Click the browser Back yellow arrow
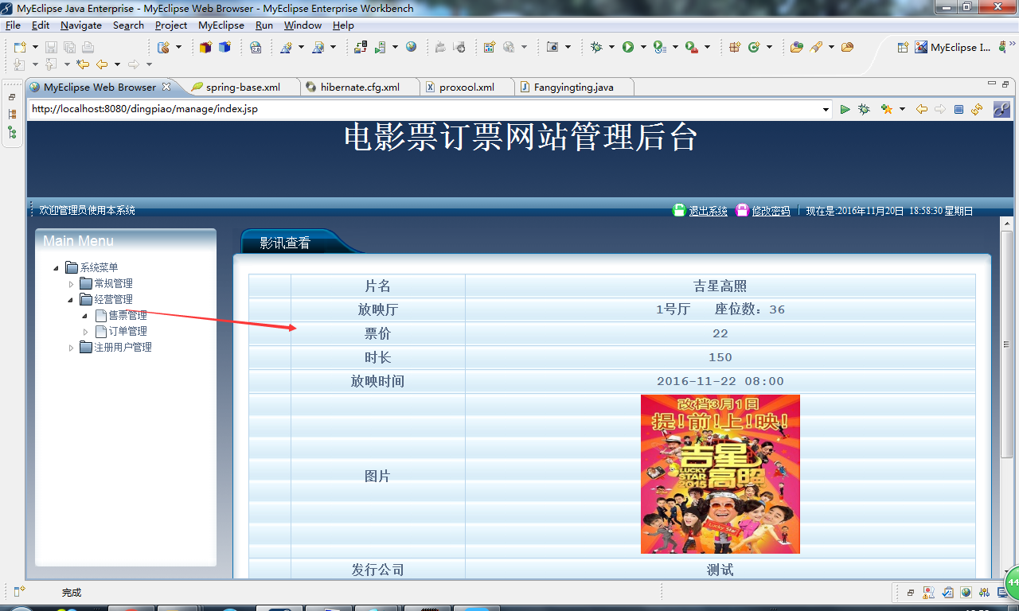This screenshot has width=1019, height=611. tap(922, 109)
